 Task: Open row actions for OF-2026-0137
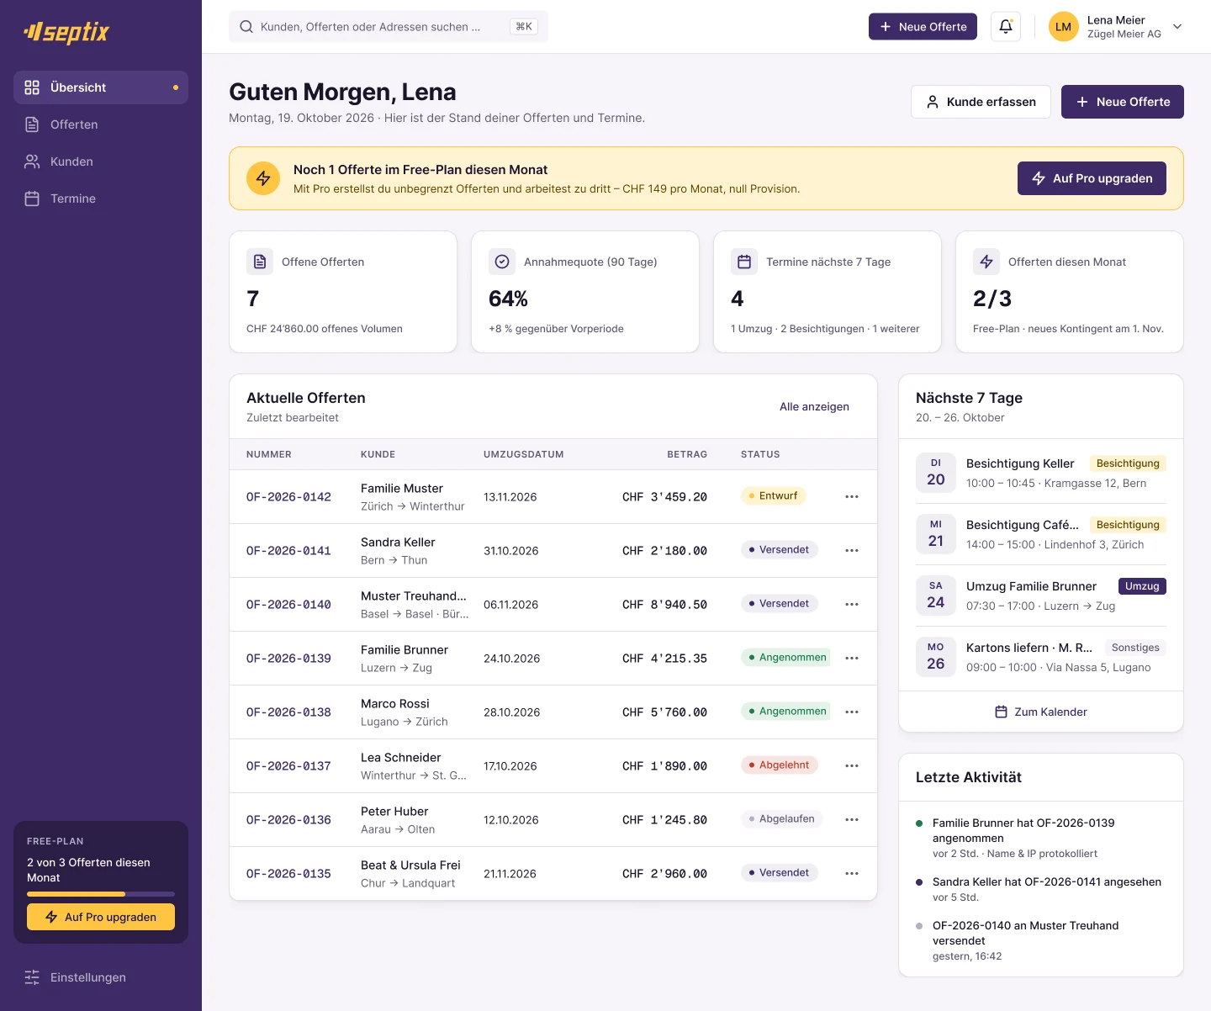(x=852, y=765)
